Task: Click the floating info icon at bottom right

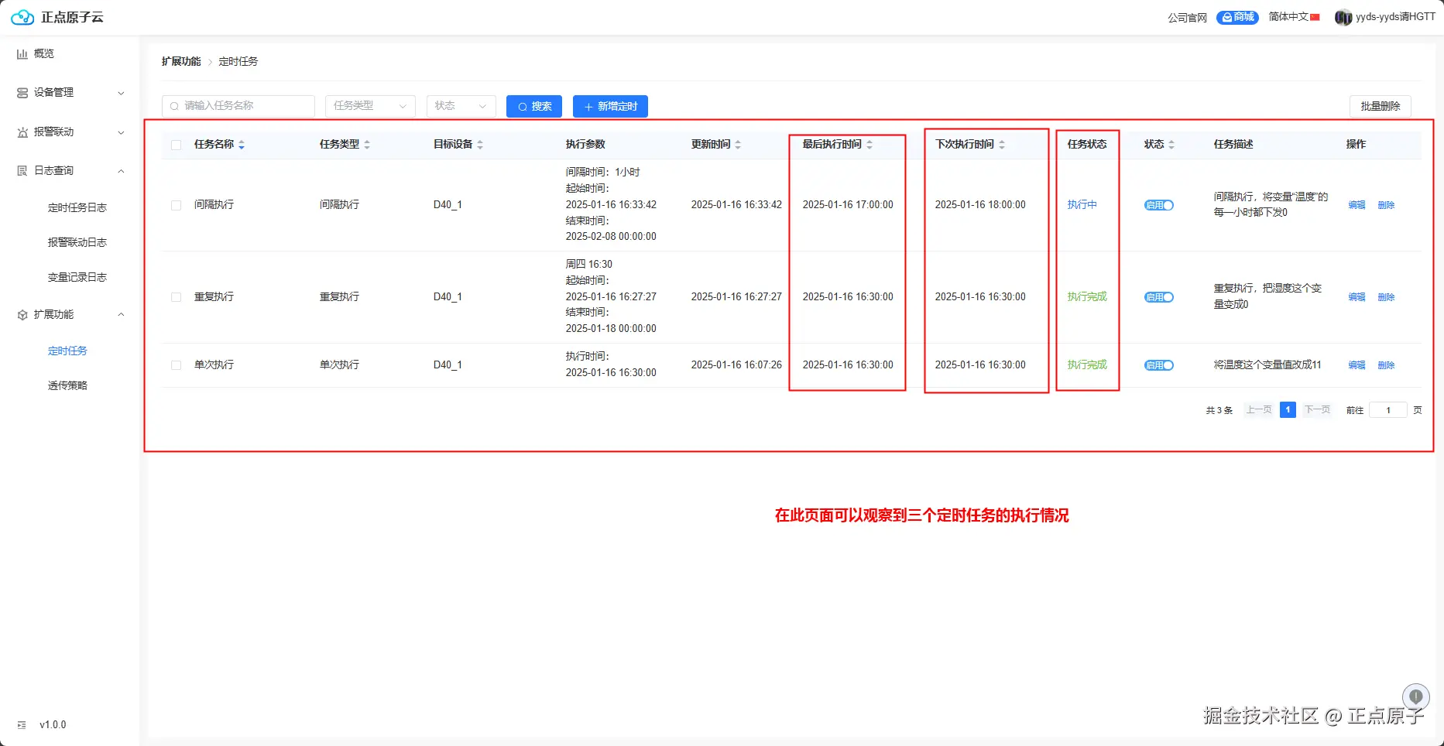Action: [x=1415, y=696]
